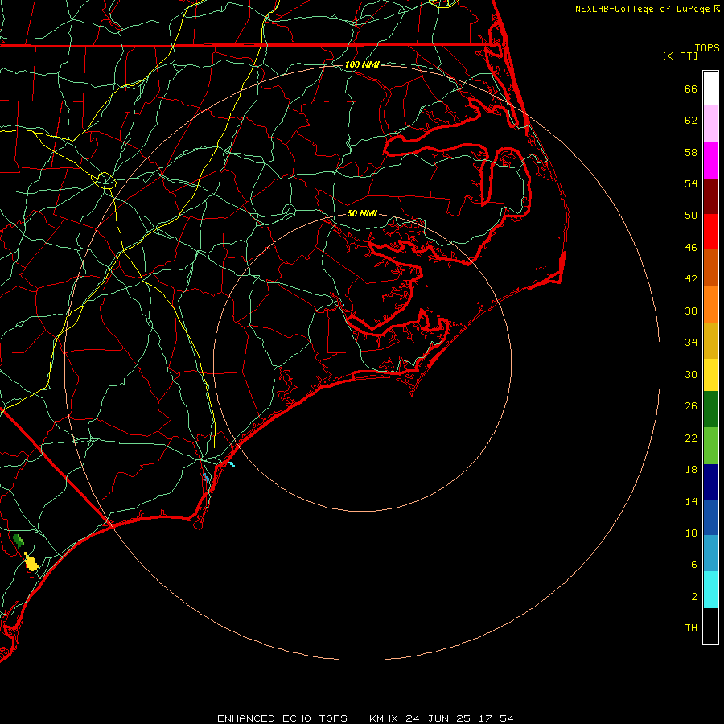Click the '30' legend value

pyautogui.click(x=691, y=374)
